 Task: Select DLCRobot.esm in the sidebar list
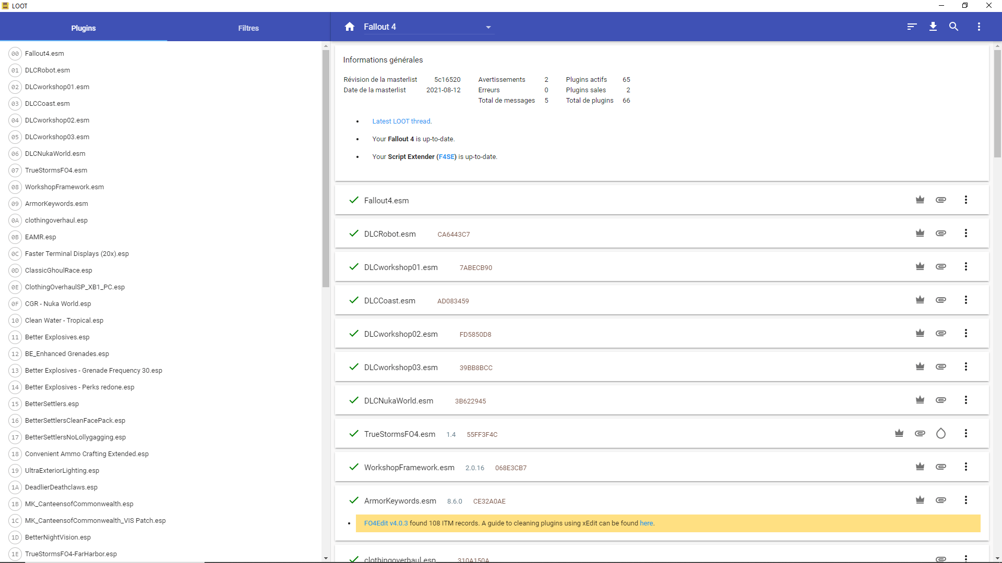click(x=162, y=70)
